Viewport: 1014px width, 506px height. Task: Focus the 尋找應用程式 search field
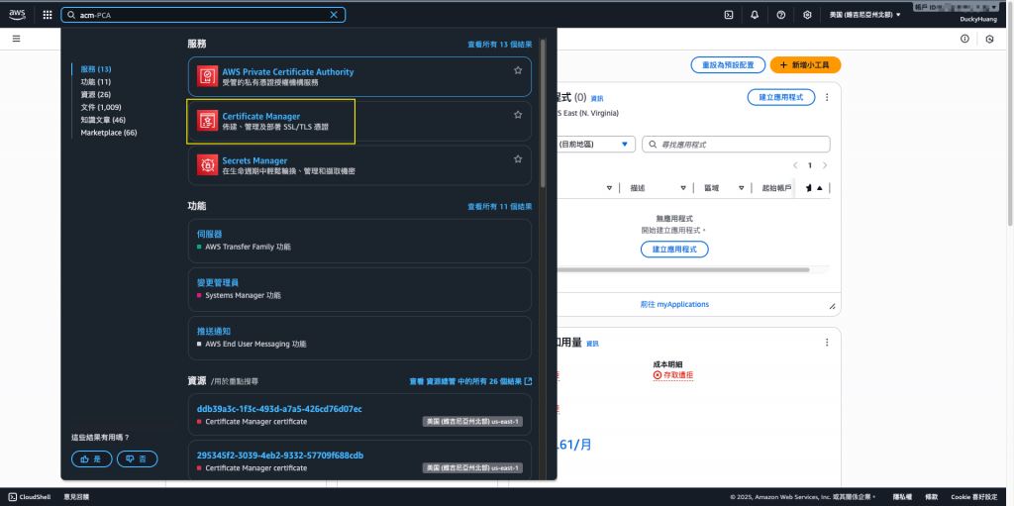click(736, 145)
